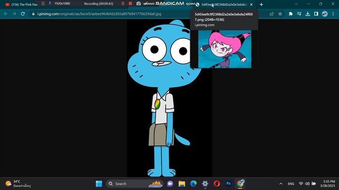Change the ENG input language
The image size is (339, 190).
point(291,184)
